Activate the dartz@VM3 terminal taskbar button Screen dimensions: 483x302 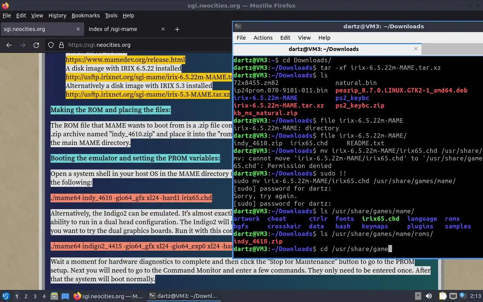coord(183,296)
